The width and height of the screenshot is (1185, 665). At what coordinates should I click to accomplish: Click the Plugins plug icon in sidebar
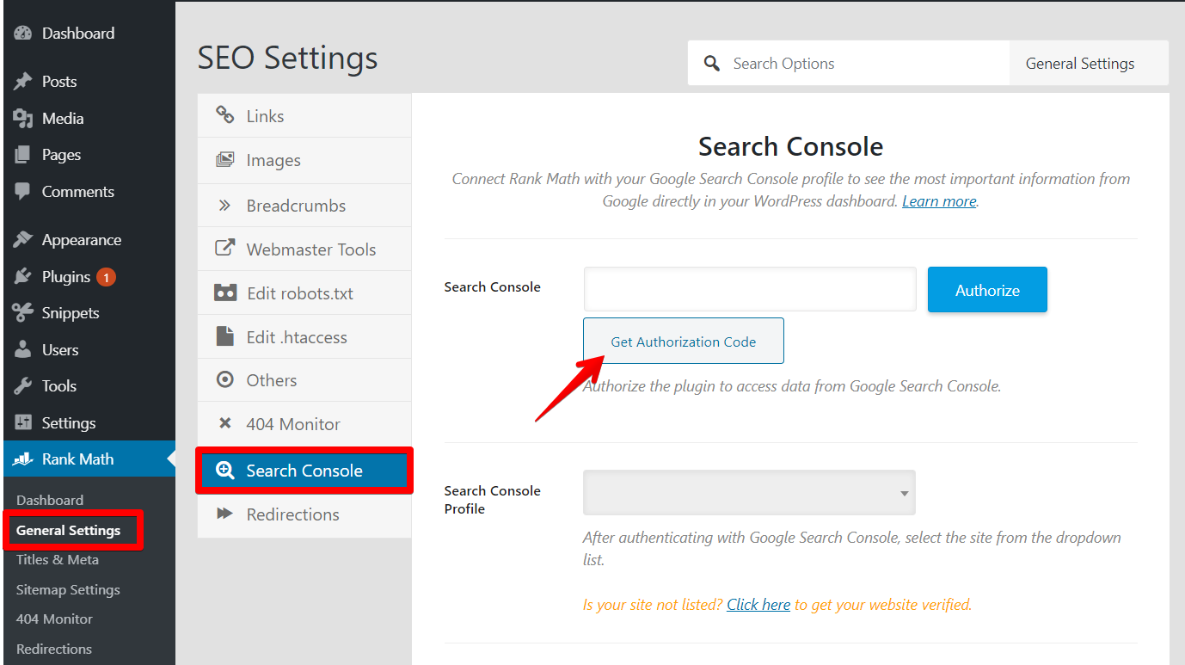pos(23,277)
